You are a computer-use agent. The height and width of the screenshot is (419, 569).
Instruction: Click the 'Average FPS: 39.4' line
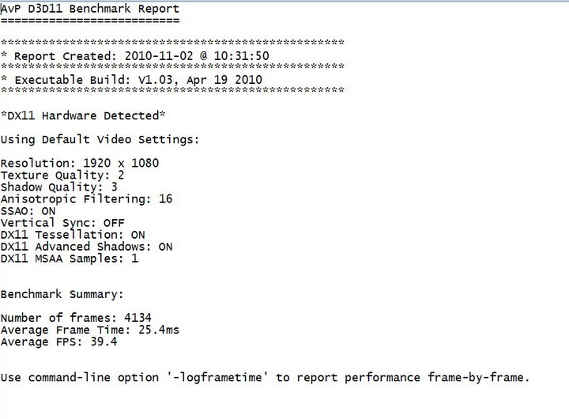[x=59, y=342]
